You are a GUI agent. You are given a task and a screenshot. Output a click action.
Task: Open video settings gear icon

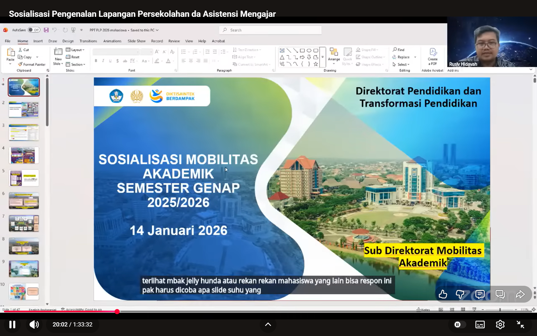pyautogui.click(x=500, y=325)
